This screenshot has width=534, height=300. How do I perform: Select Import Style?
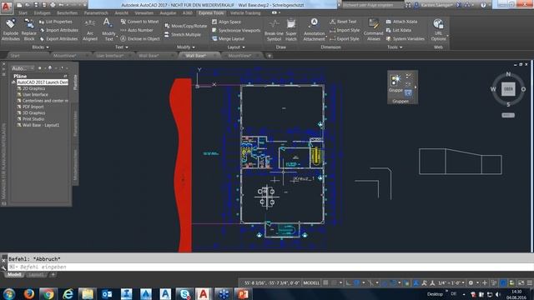(345, 30)
